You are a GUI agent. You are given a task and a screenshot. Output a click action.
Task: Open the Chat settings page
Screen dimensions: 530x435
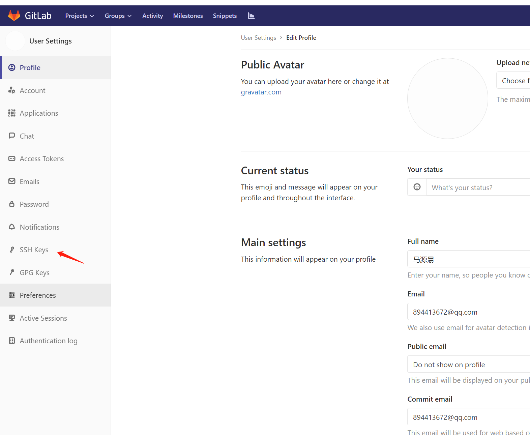click(56, 136)
